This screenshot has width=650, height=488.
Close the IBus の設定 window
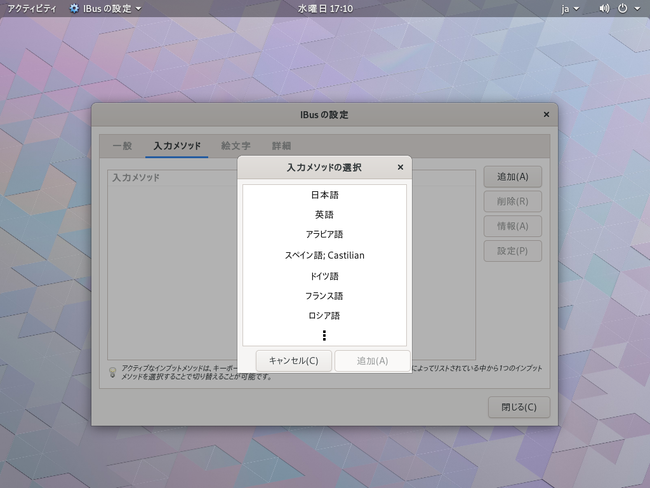pyautogui.click(x=547, y=114)
